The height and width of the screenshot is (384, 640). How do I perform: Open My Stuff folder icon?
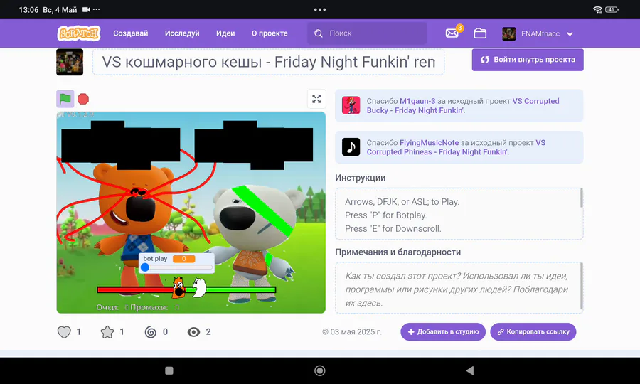pyautogui.click(x=480, y=33)
